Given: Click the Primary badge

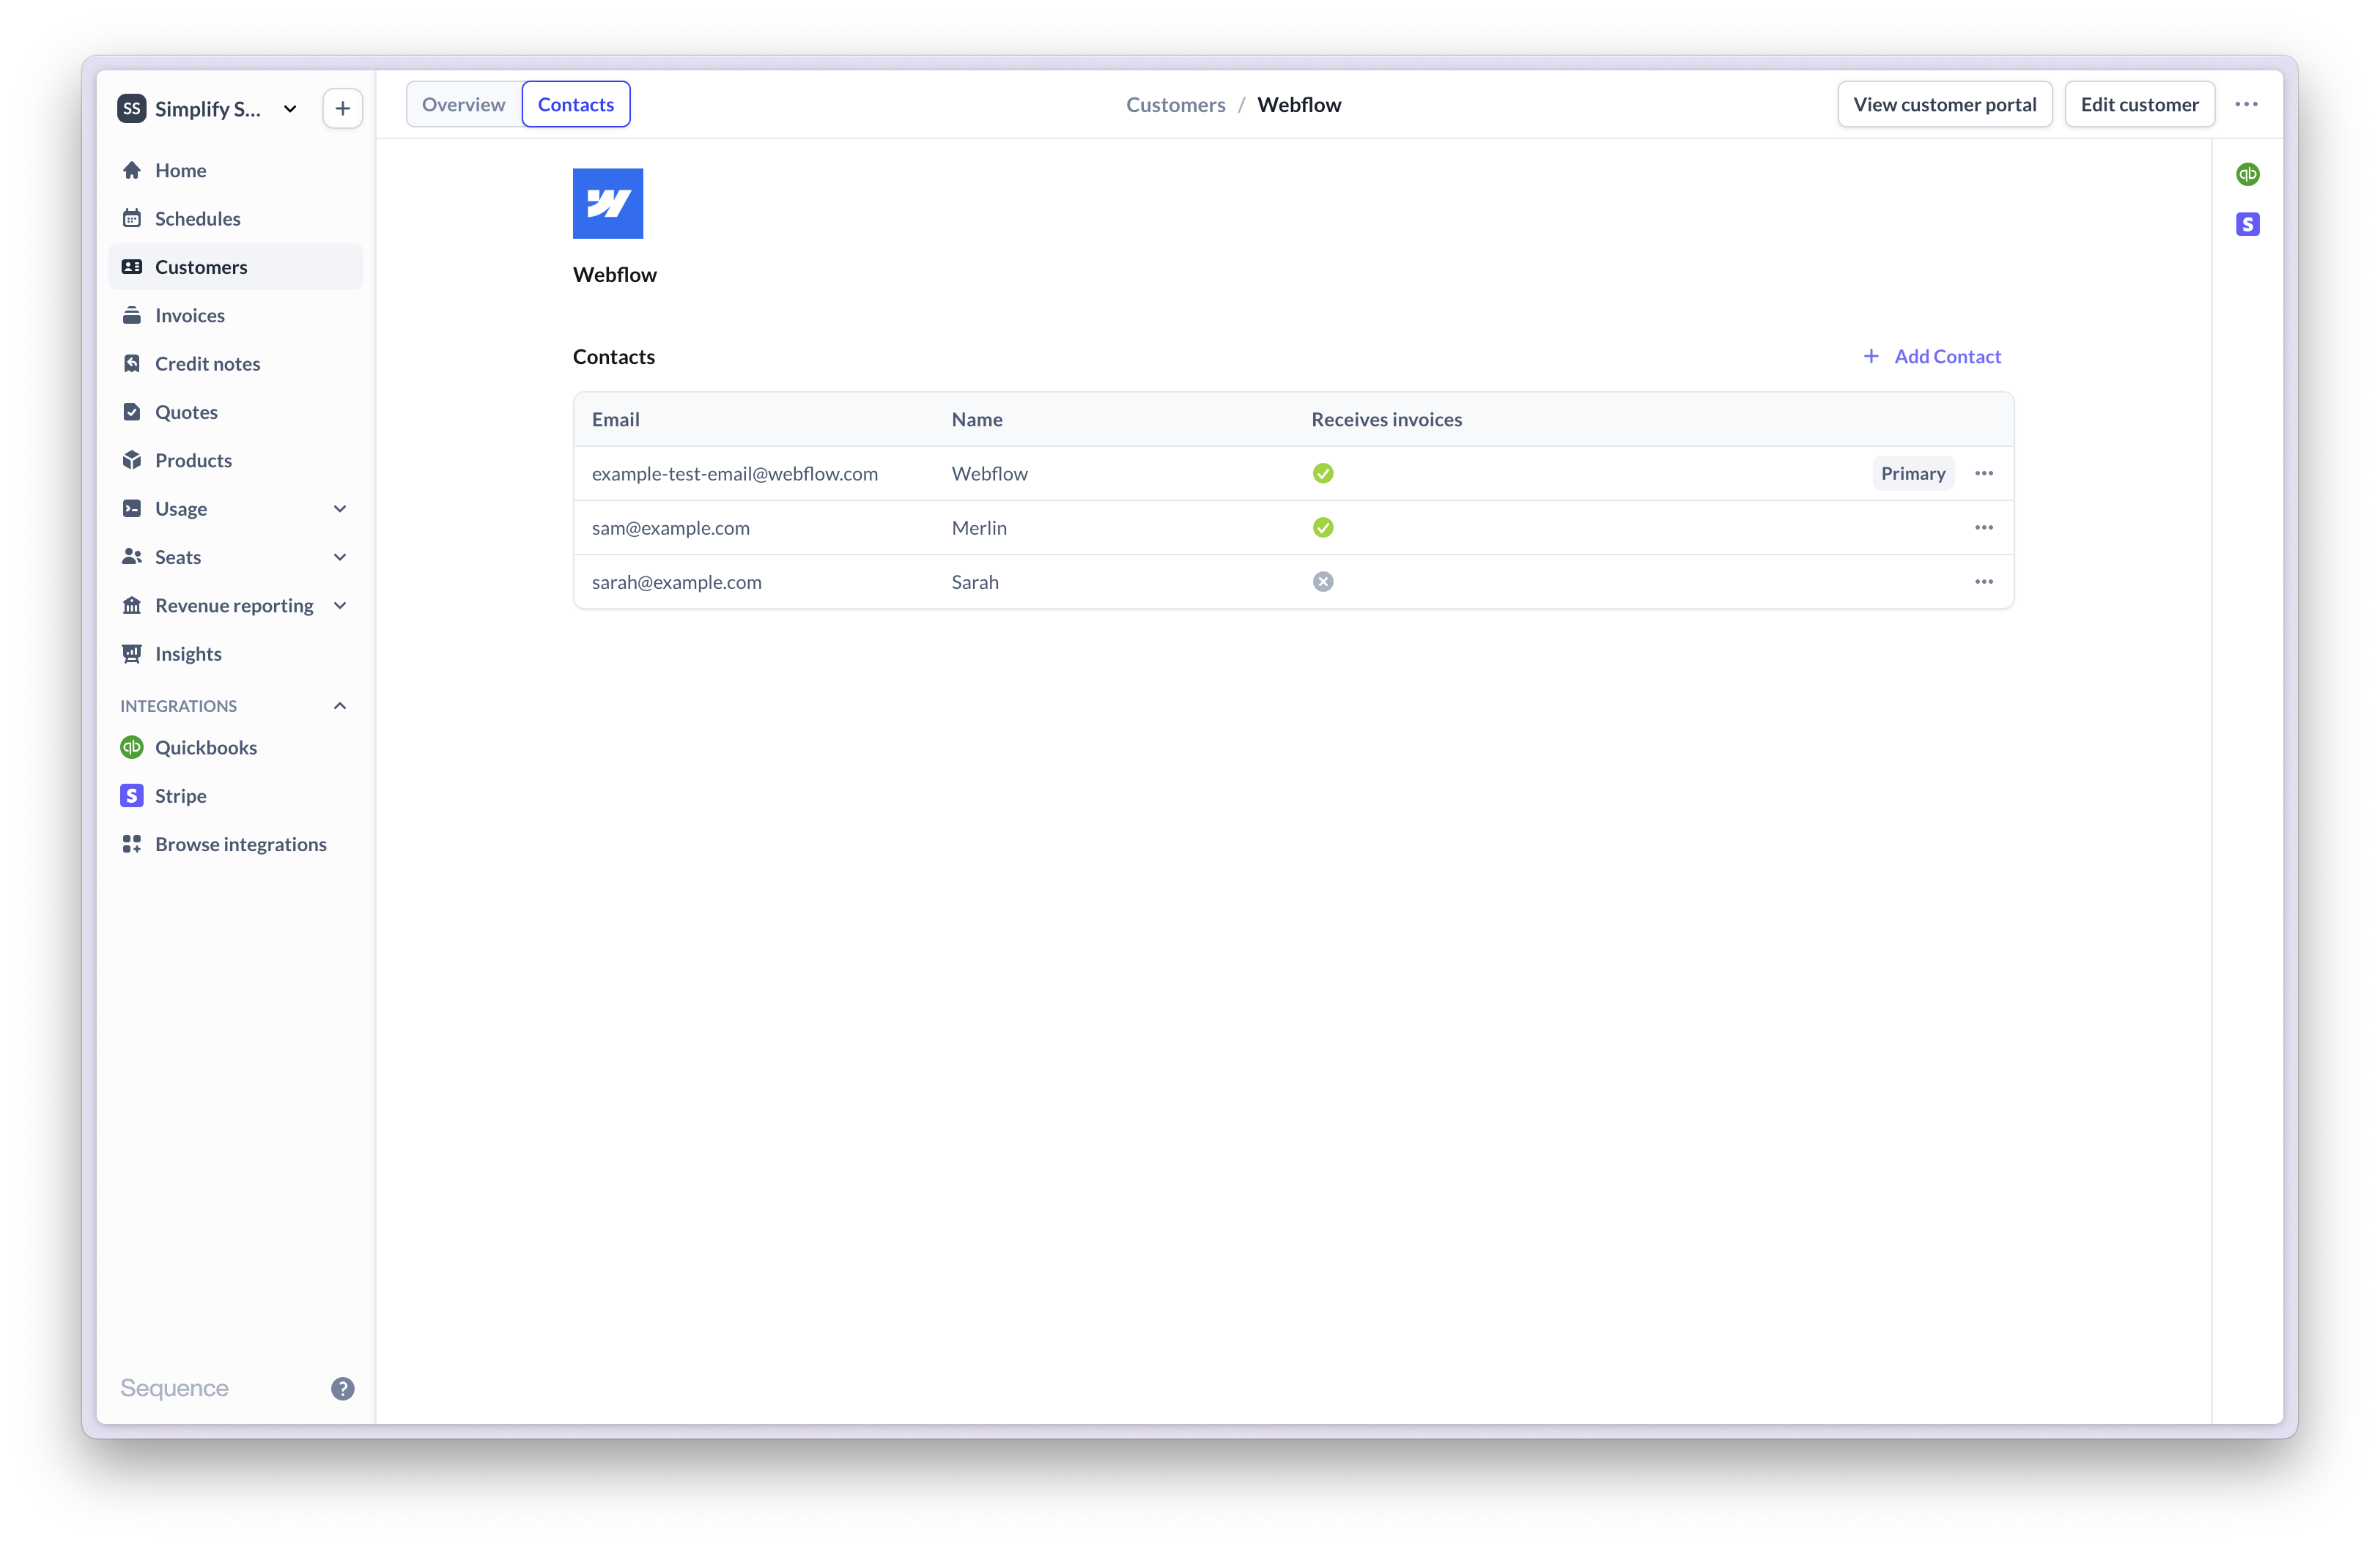Looking at the screenshot, I should click(1913, 474).
